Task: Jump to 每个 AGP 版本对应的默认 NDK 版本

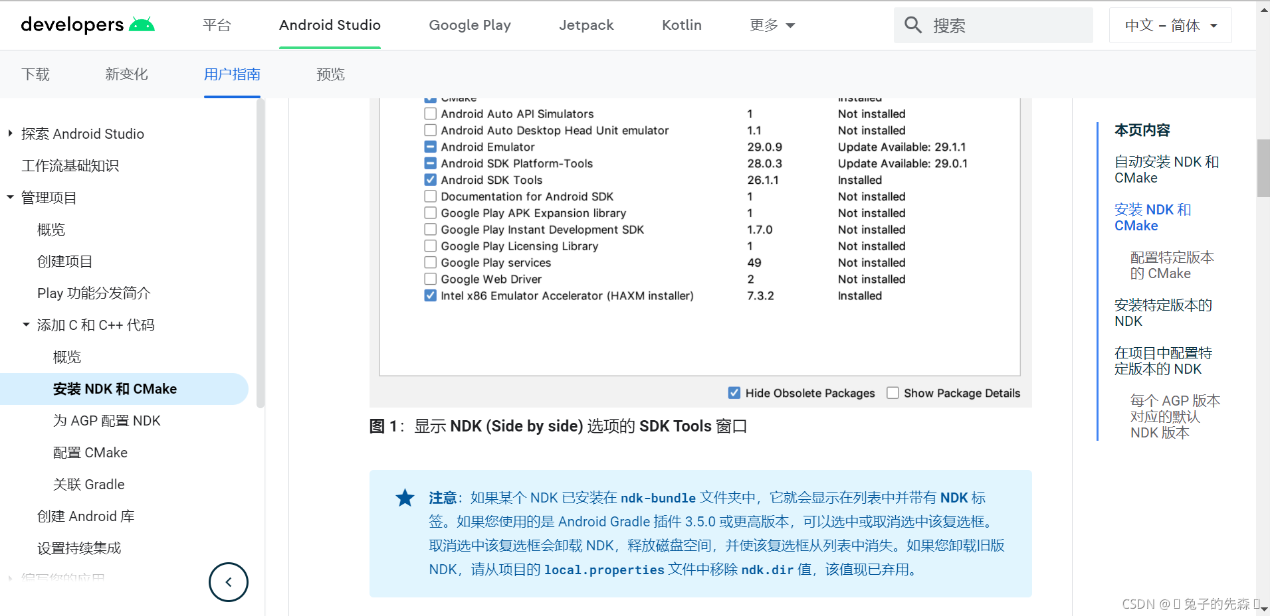Action: click(1175, 417)
